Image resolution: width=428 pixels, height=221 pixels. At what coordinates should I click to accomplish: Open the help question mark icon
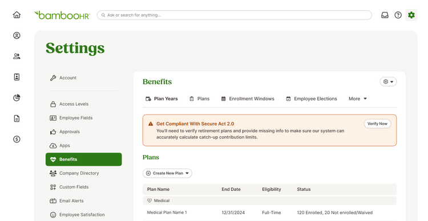tap(398, 15)
